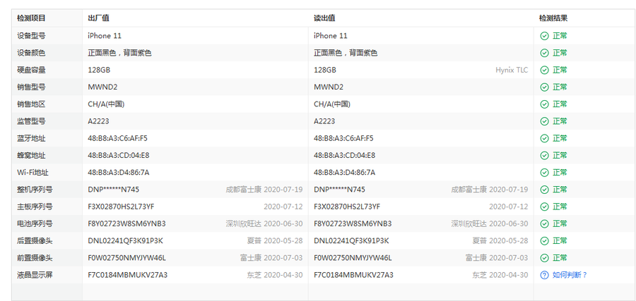Click read-out cellular address 48:B8:A3:CD:04:E8
Screen dimensions: 636x301
coord(344,155)
